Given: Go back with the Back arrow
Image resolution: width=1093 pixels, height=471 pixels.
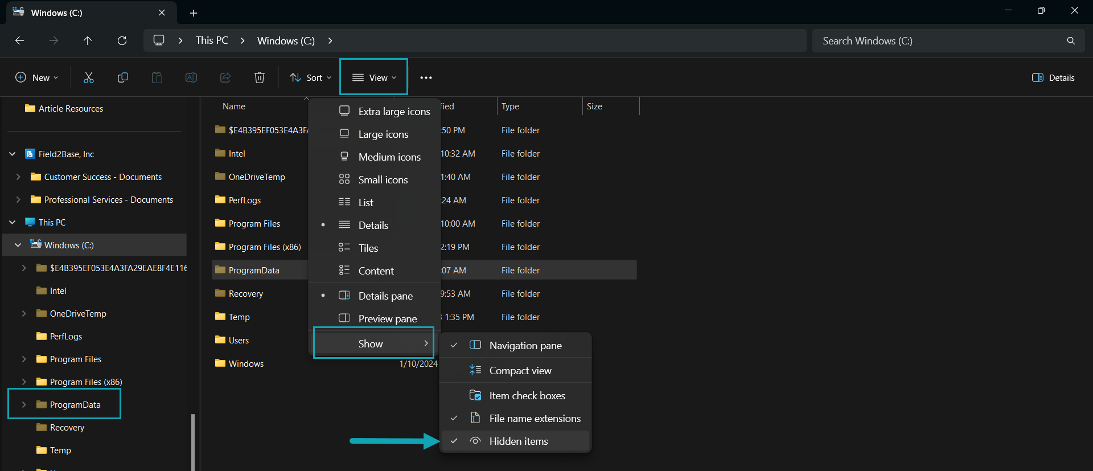Looking at the screenshot, I should tap(19, 40).
